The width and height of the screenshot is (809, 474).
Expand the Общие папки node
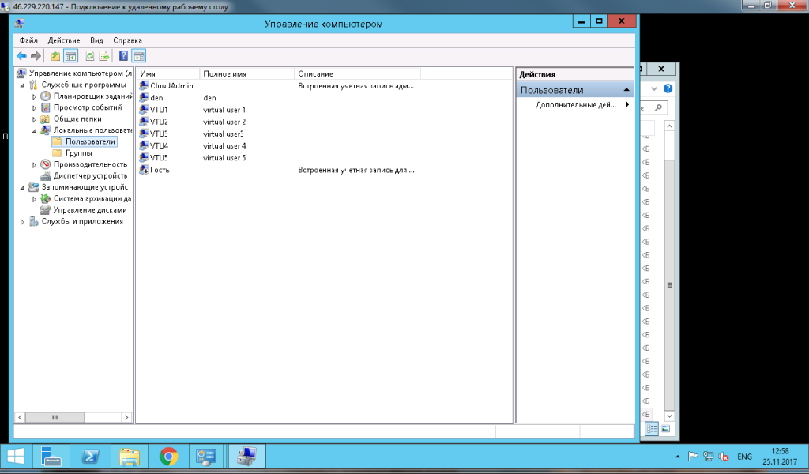click(35, 119)
